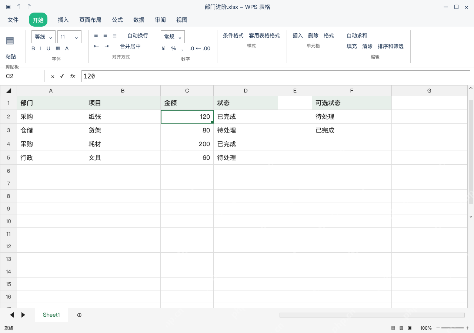Open the 套用表格格式 gallery

264,36
